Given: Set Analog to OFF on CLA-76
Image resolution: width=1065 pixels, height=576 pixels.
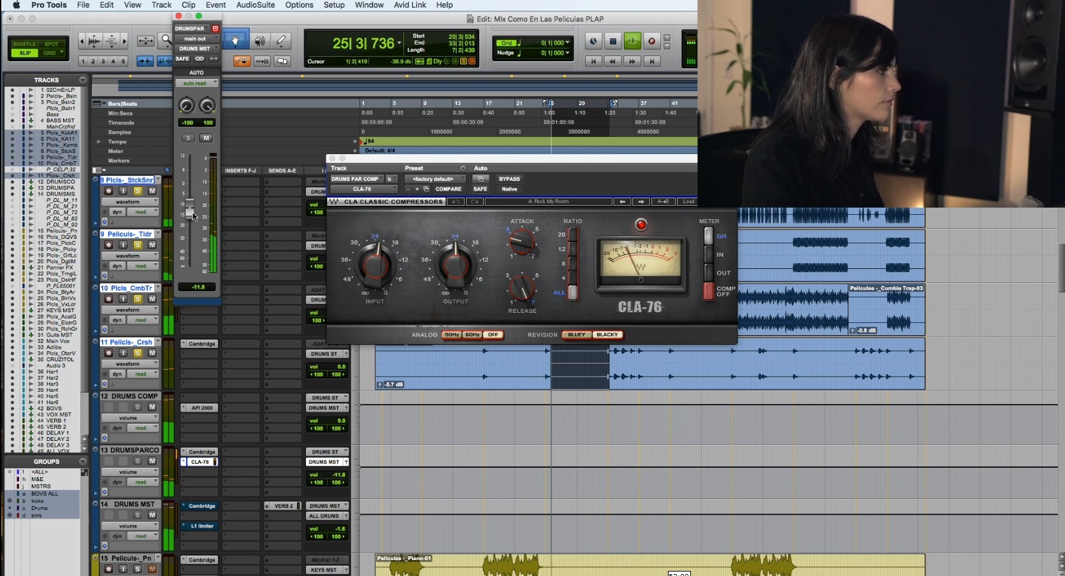Looking at the screenshot, I should coord(493,335).
